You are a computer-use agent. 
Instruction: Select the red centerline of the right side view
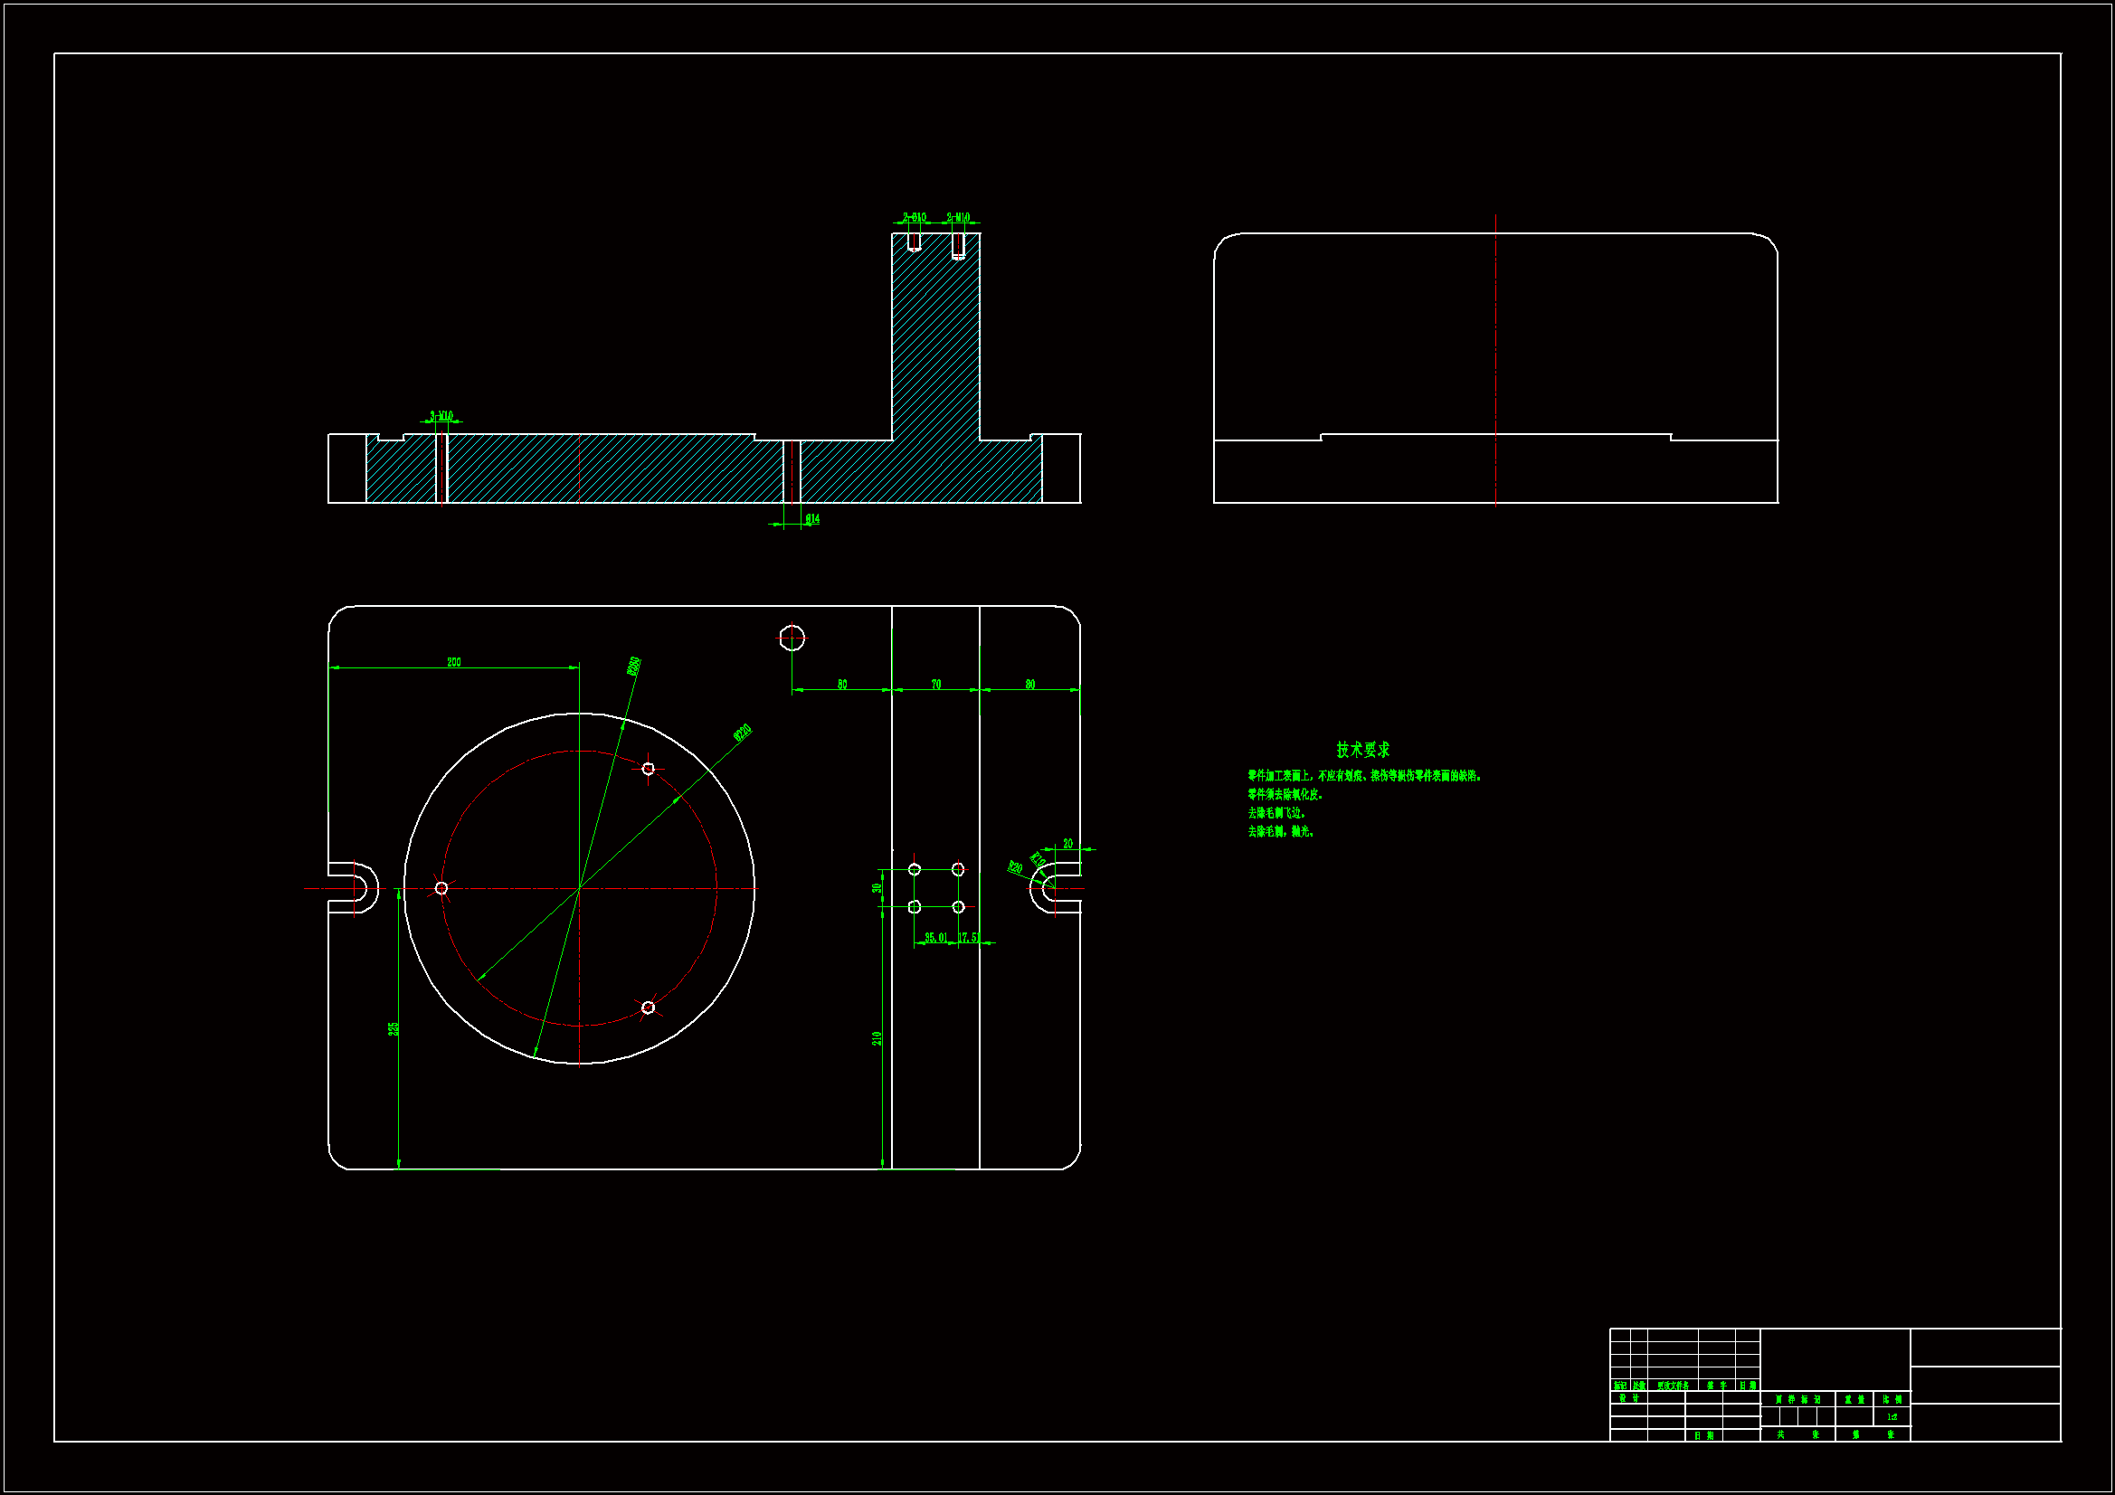click(1495, 359)
